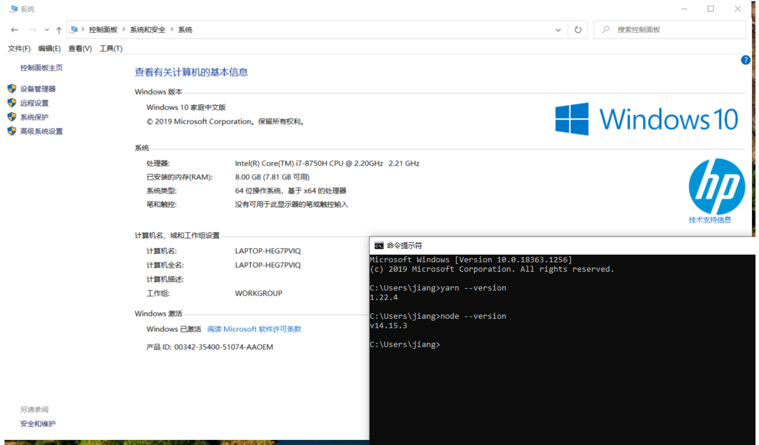The width and height of the screenshot is (759, 445).
Task: Click the shield icon beside 远程设置
Action: 12,103
